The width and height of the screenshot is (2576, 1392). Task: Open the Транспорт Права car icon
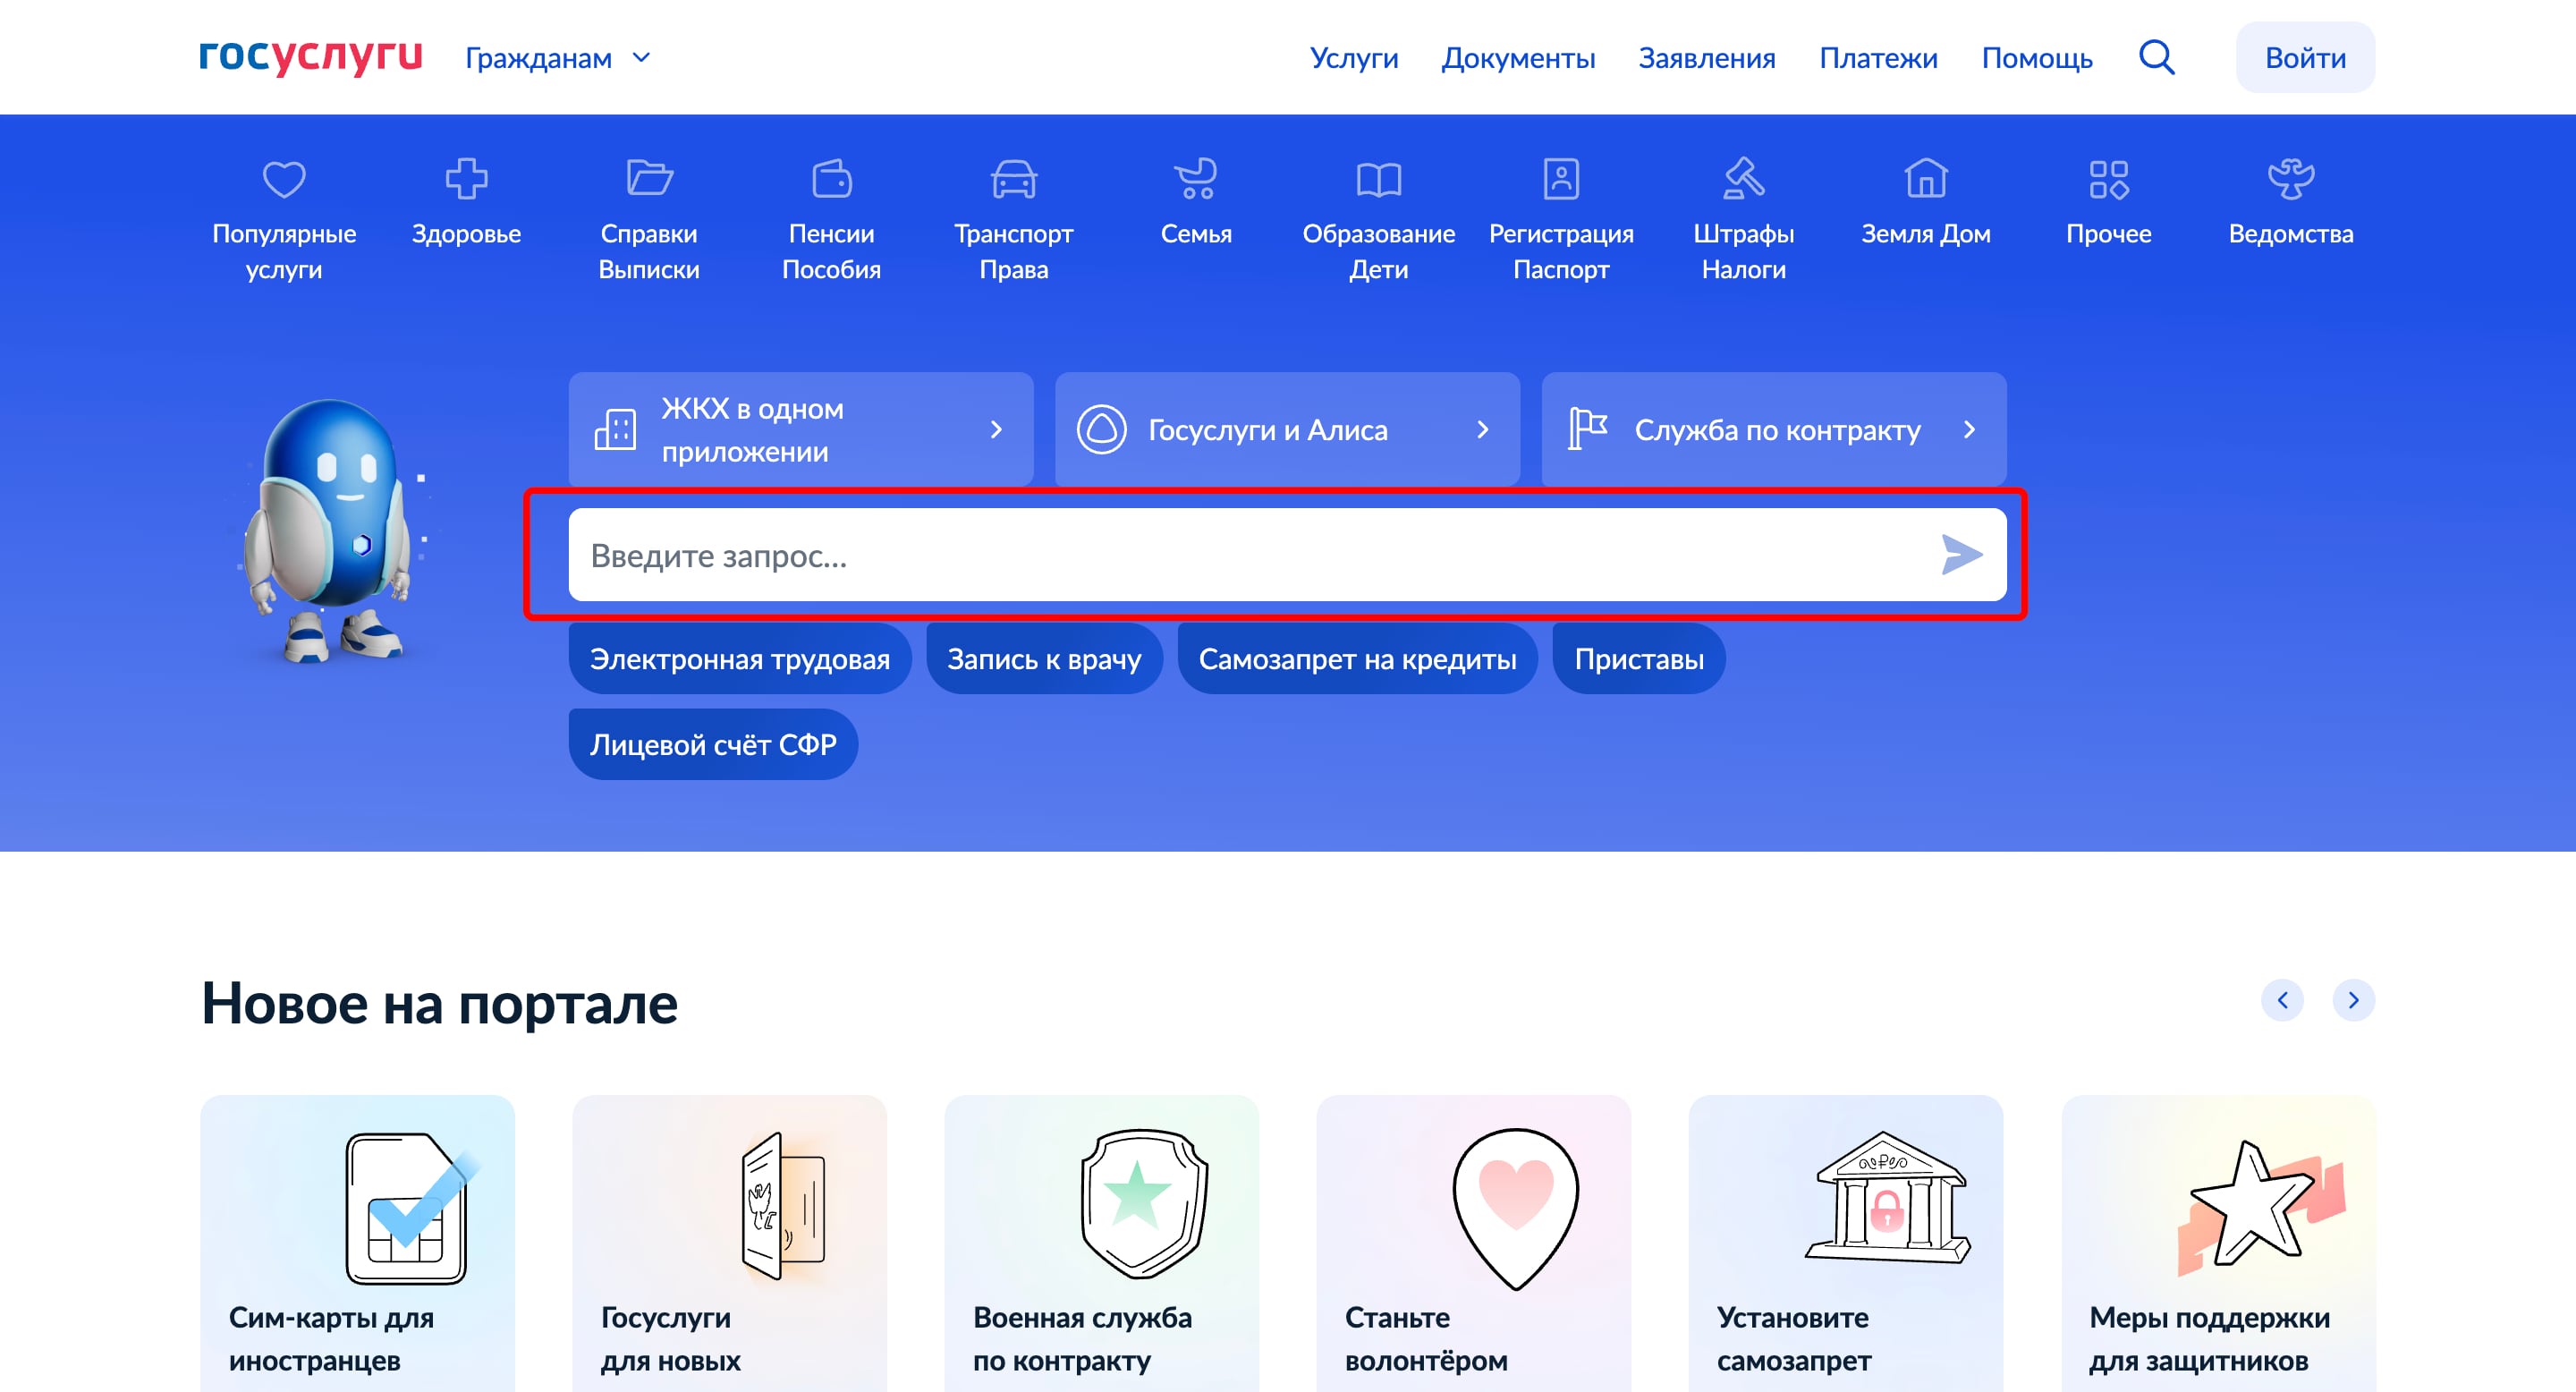[1014, 179]
